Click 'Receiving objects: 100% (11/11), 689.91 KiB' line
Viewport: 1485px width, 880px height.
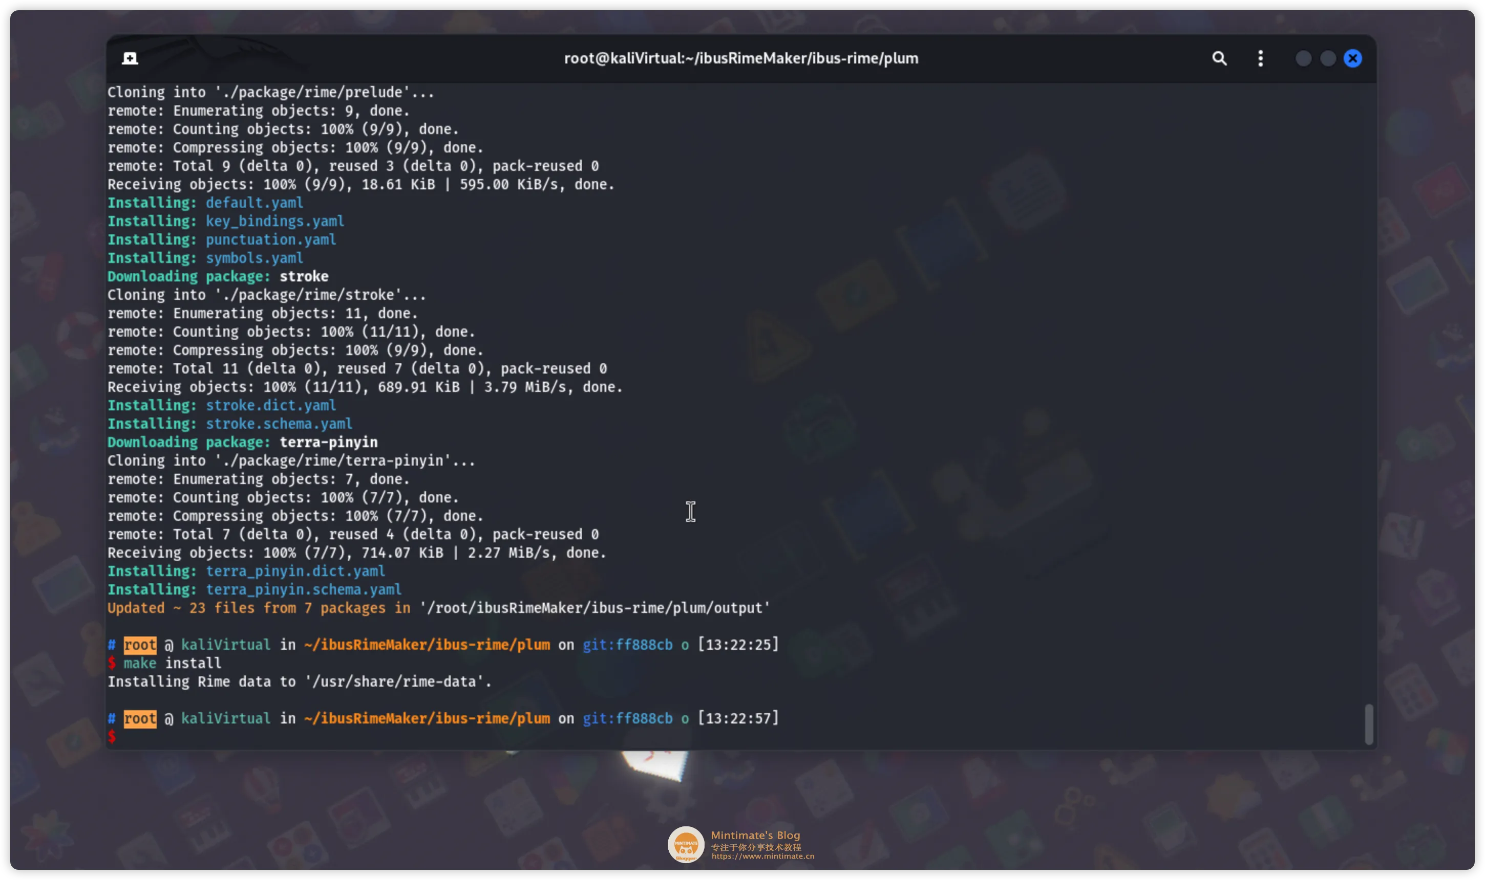pyautogui.click(x=365, y=387)
